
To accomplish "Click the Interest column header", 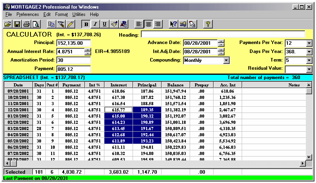I will tap(118, 85).
